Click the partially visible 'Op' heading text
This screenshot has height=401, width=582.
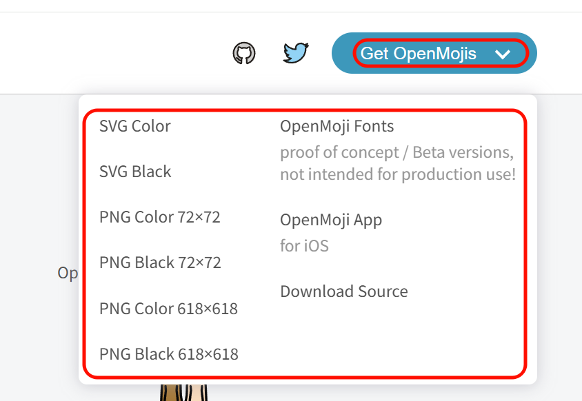[x=68, y=273]
